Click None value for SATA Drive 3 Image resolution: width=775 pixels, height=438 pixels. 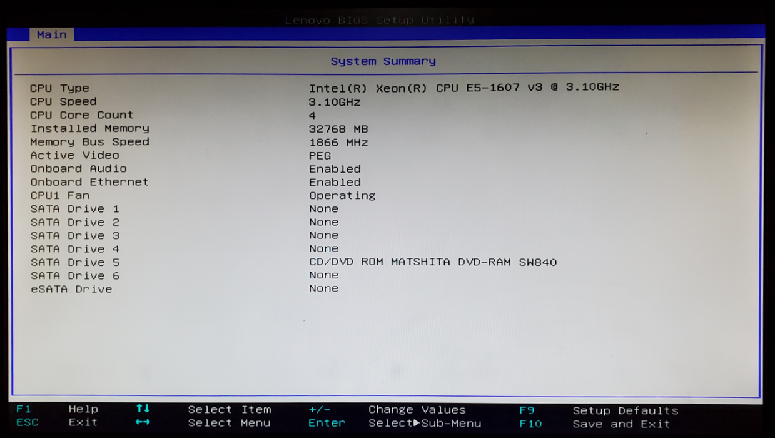click(323, 235)
